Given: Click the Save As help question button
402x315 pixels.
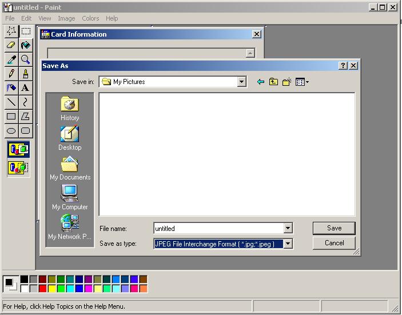Looking at the screenshot, I should point(343,66).
